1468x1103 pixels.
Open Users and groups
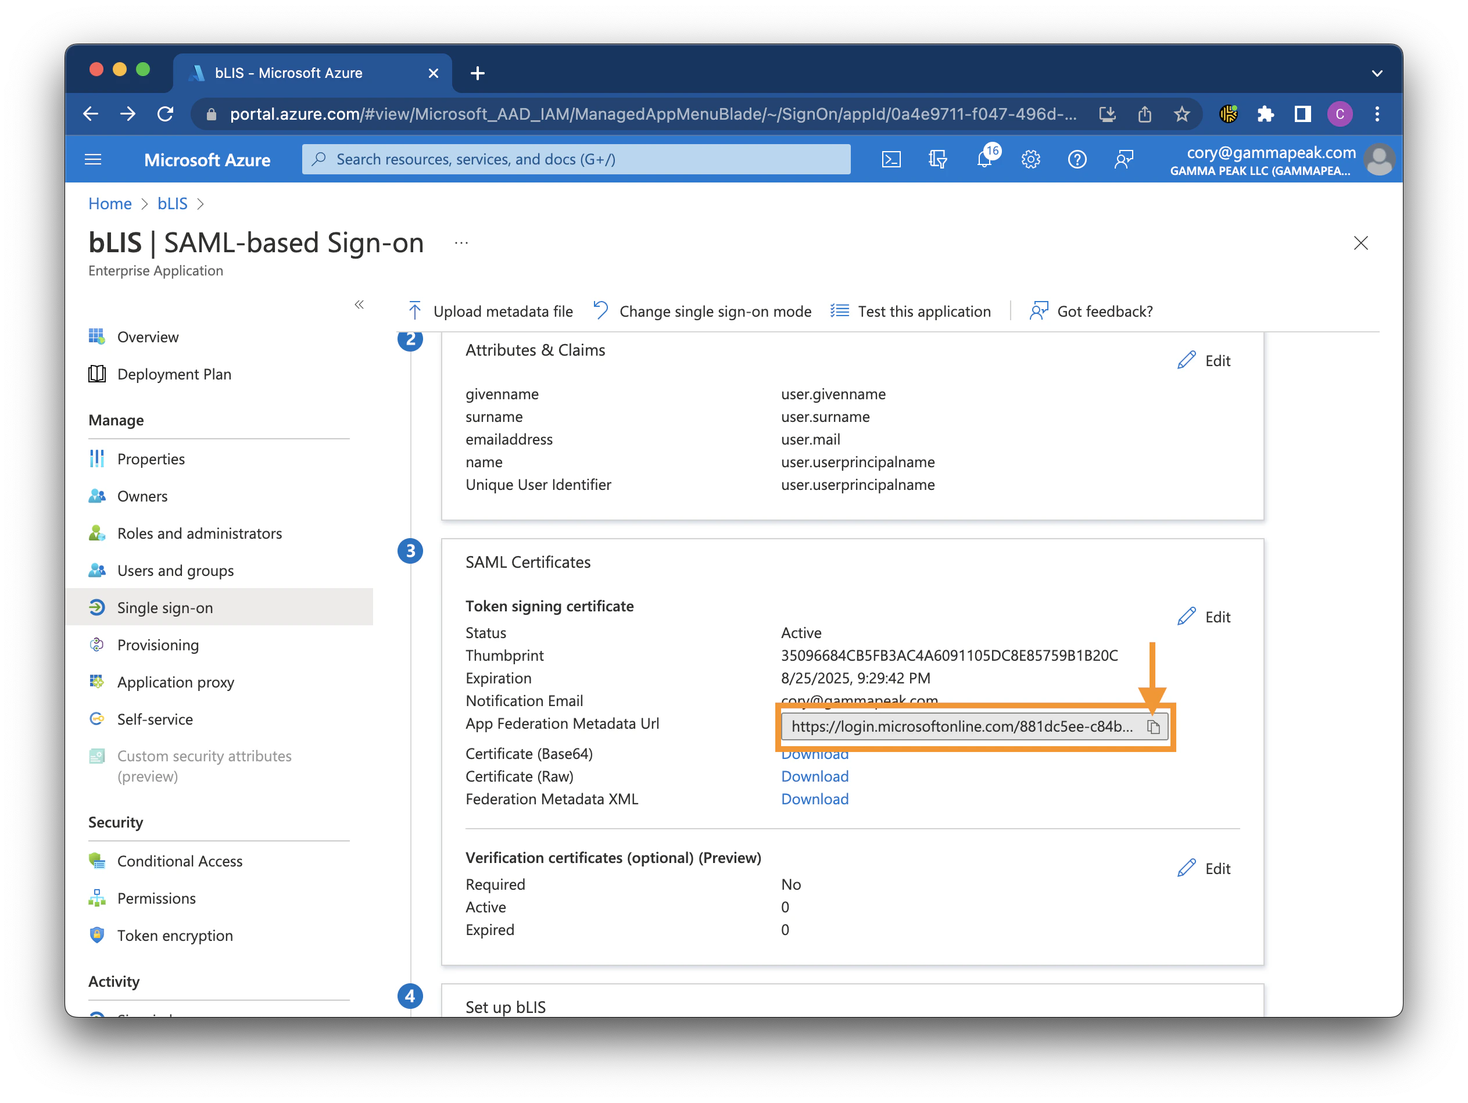click(175, 570)
